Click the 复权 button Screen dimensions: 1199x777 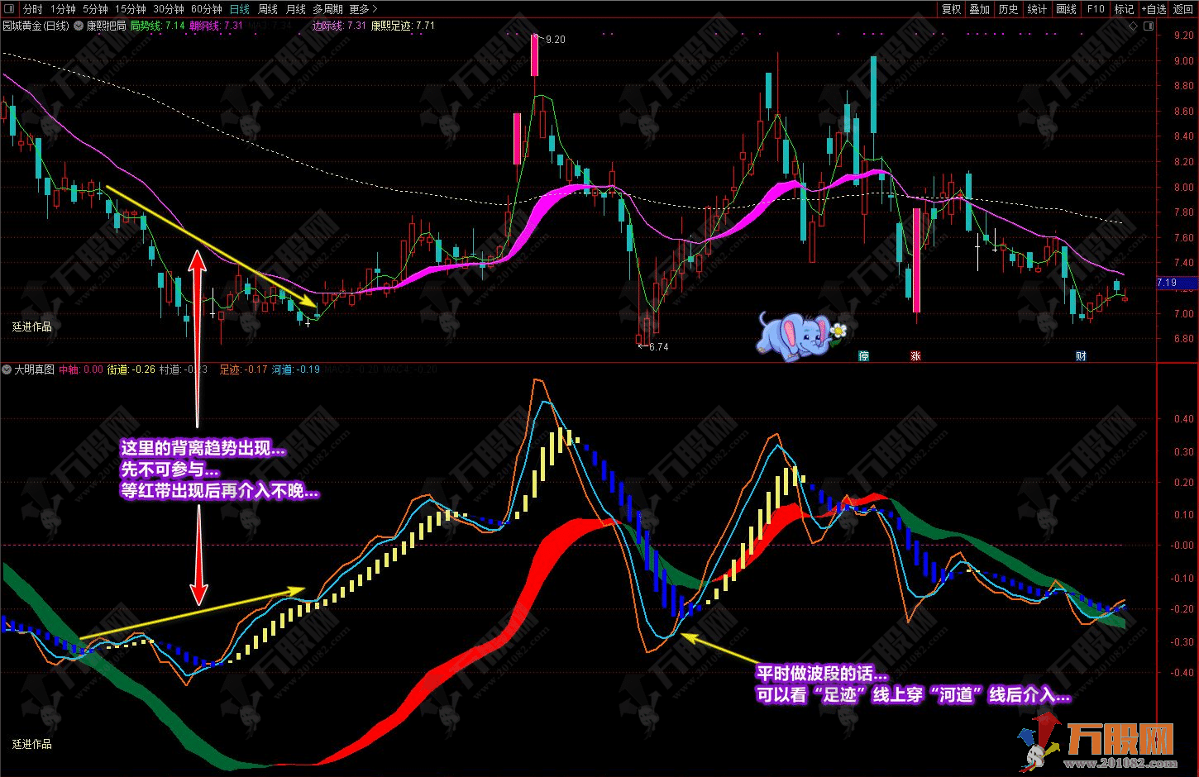952,9
